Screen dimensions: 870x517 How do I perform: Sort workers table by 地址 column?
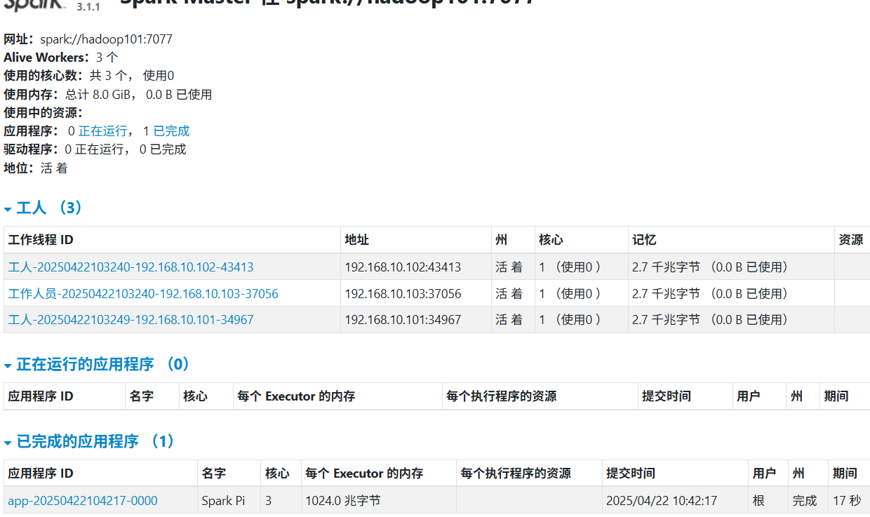356,239
